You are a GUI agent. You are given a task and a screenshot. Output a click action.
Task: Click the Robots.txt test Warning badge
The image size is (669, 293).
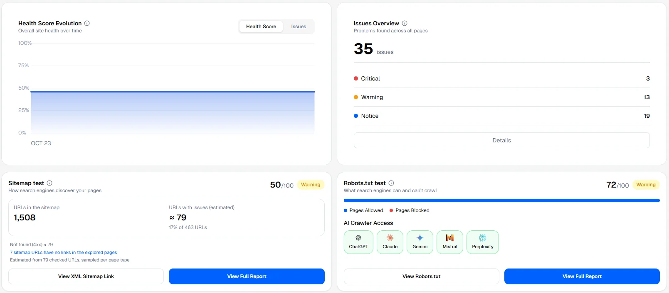(646, 185)
